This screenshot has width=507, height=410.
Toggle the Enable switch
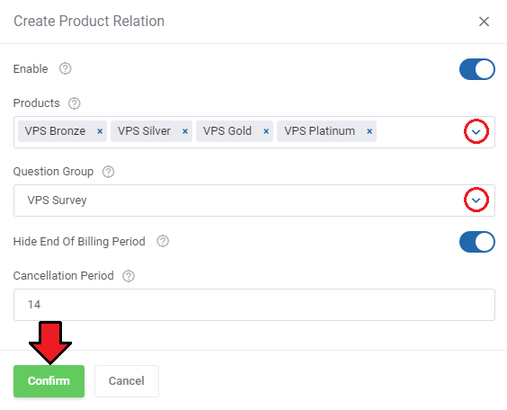click(x=477, y=69)
